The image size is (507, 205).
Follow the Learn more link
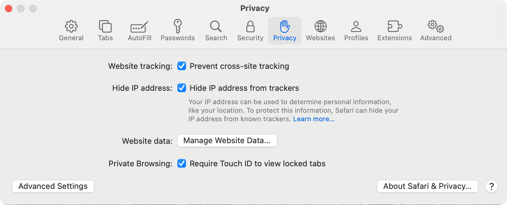(313, 119)
